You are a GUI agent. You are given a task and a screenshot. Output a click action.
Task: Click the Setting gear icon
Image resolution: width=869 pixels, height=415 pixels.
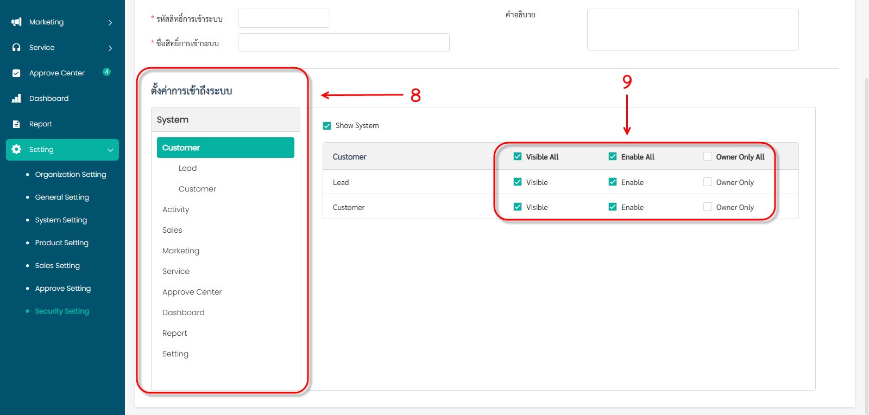coord(16,150)
